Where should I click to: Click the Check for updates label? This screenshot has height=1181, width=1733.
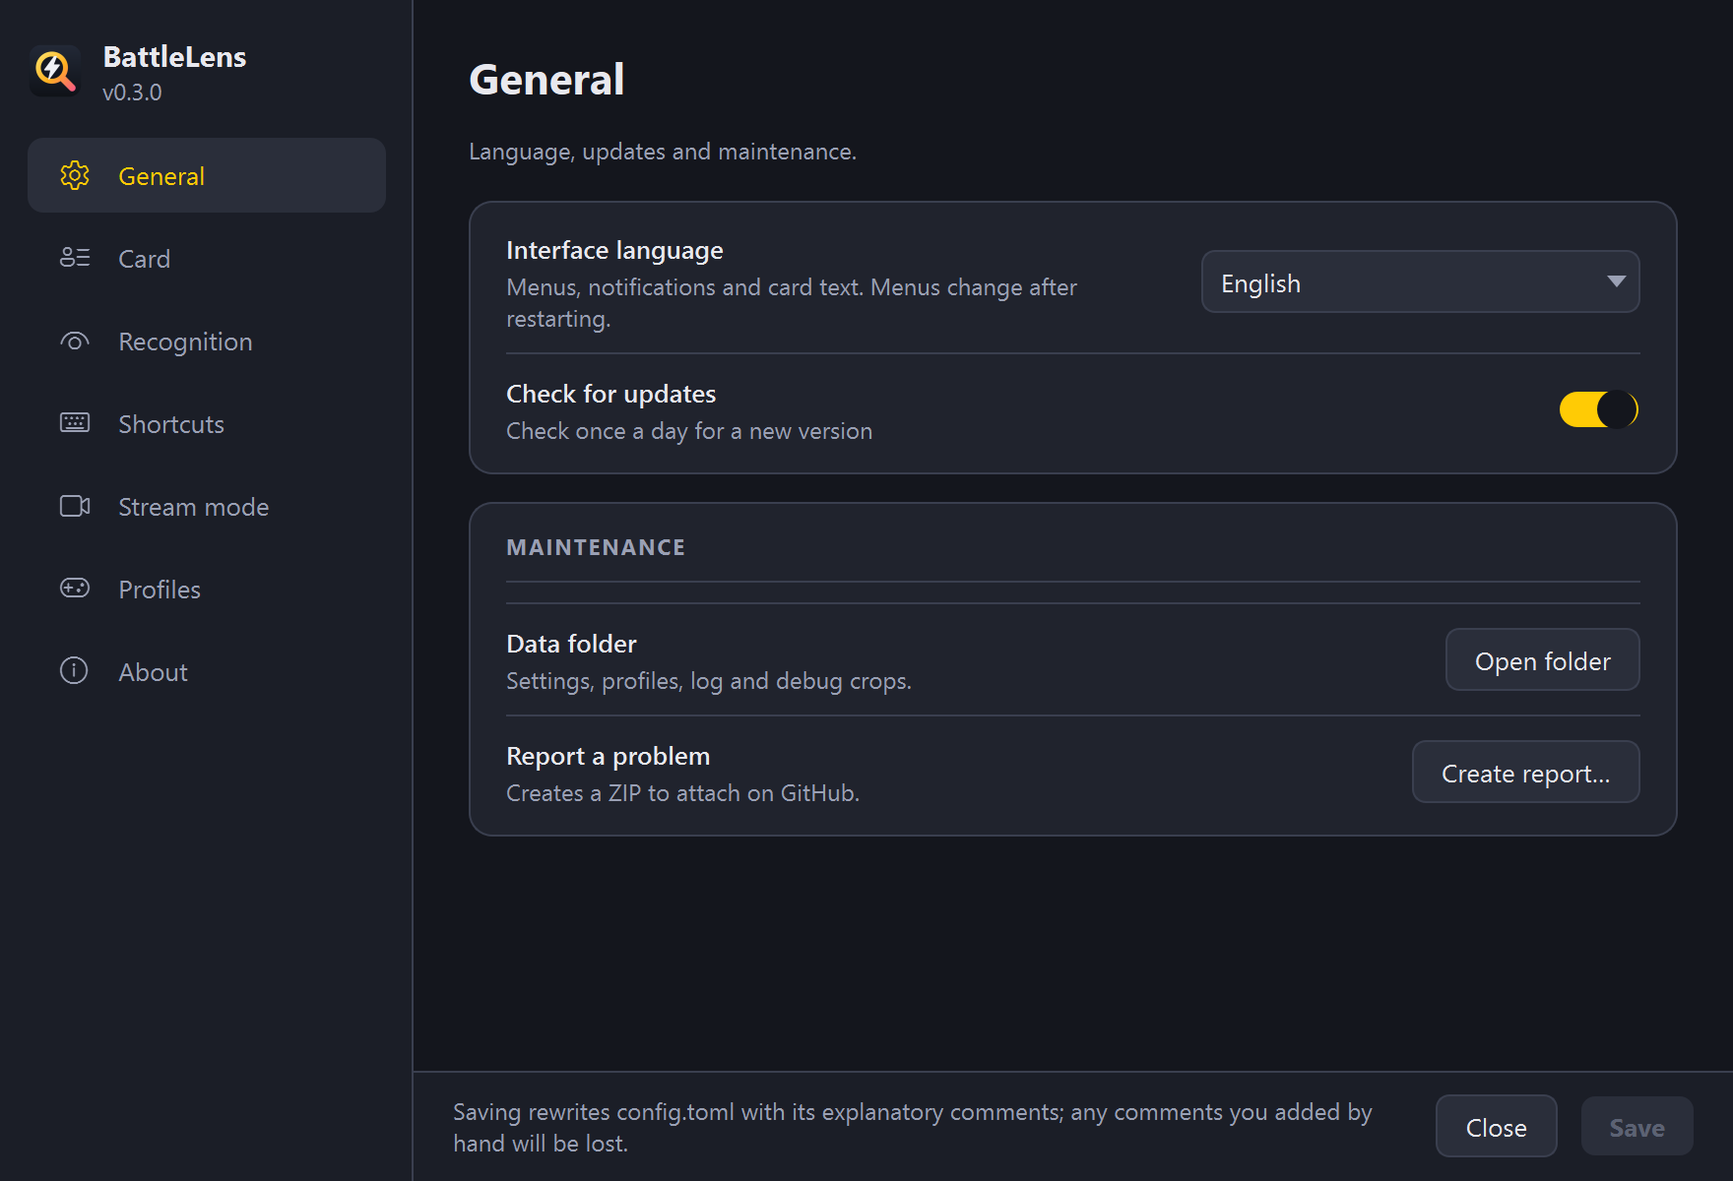click(610, 394)
